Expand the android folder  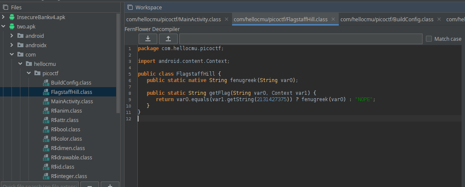click(x=12, y=36)
